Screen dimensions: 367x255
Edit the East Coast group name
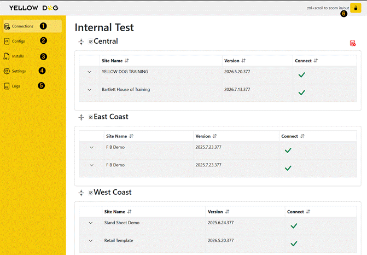[91, 117]
